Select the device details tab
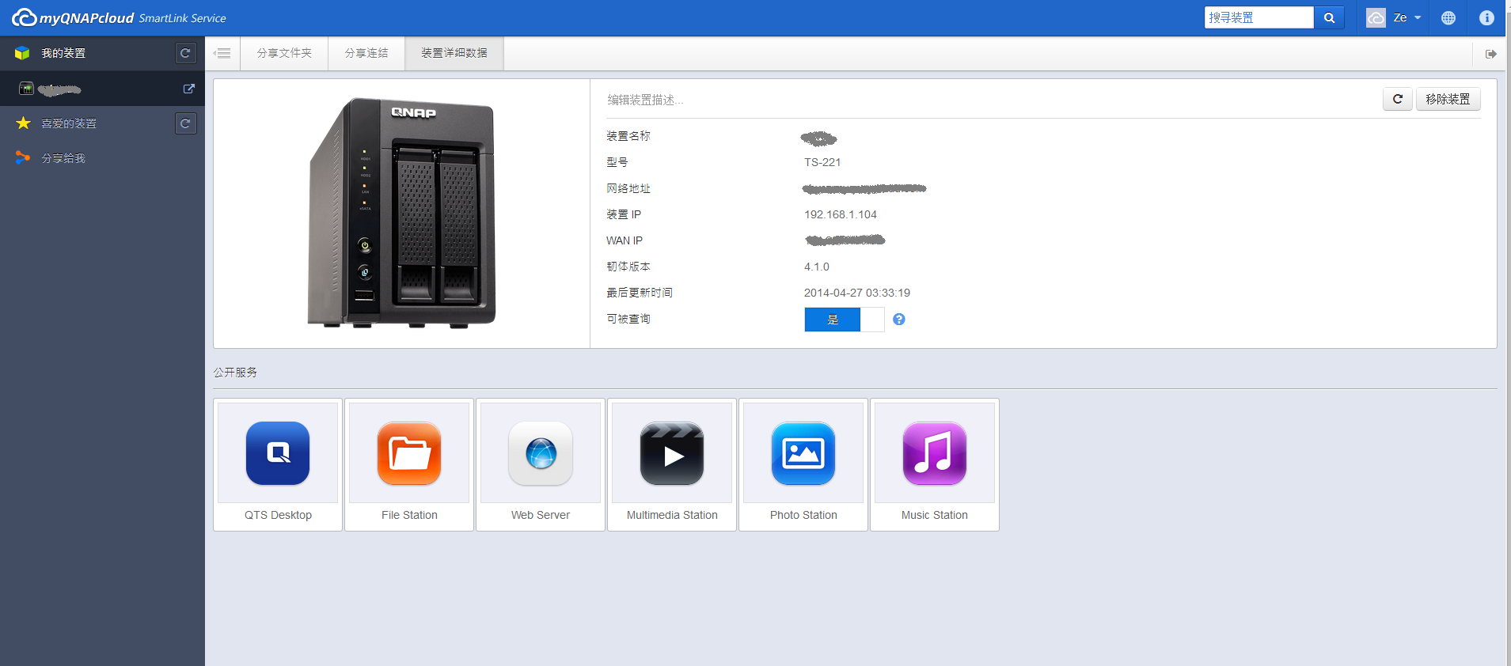 (454, 53)
